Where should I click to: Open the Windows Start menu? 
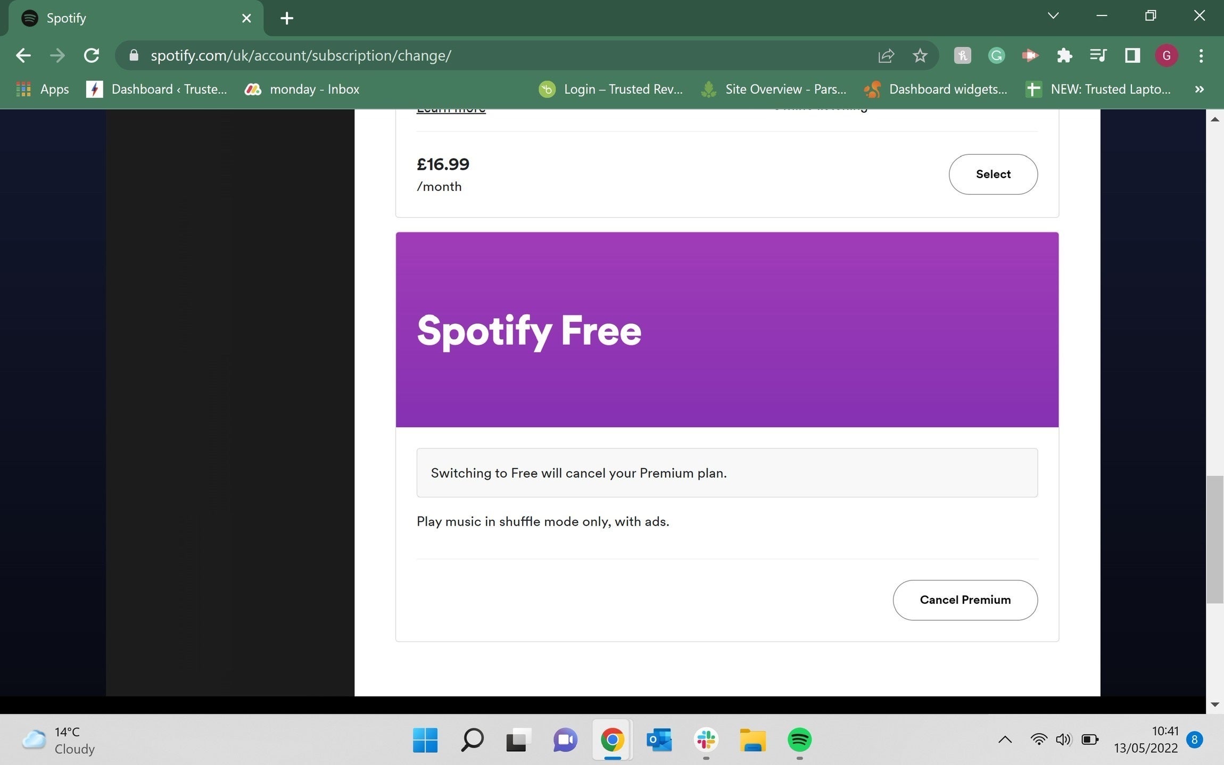(425, 739)
